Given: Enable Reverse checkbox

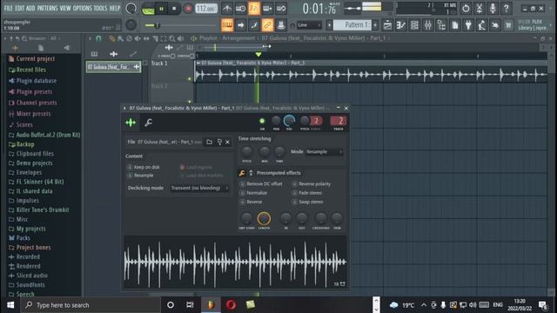Looking at the screenshot, I should coord(242,202).
